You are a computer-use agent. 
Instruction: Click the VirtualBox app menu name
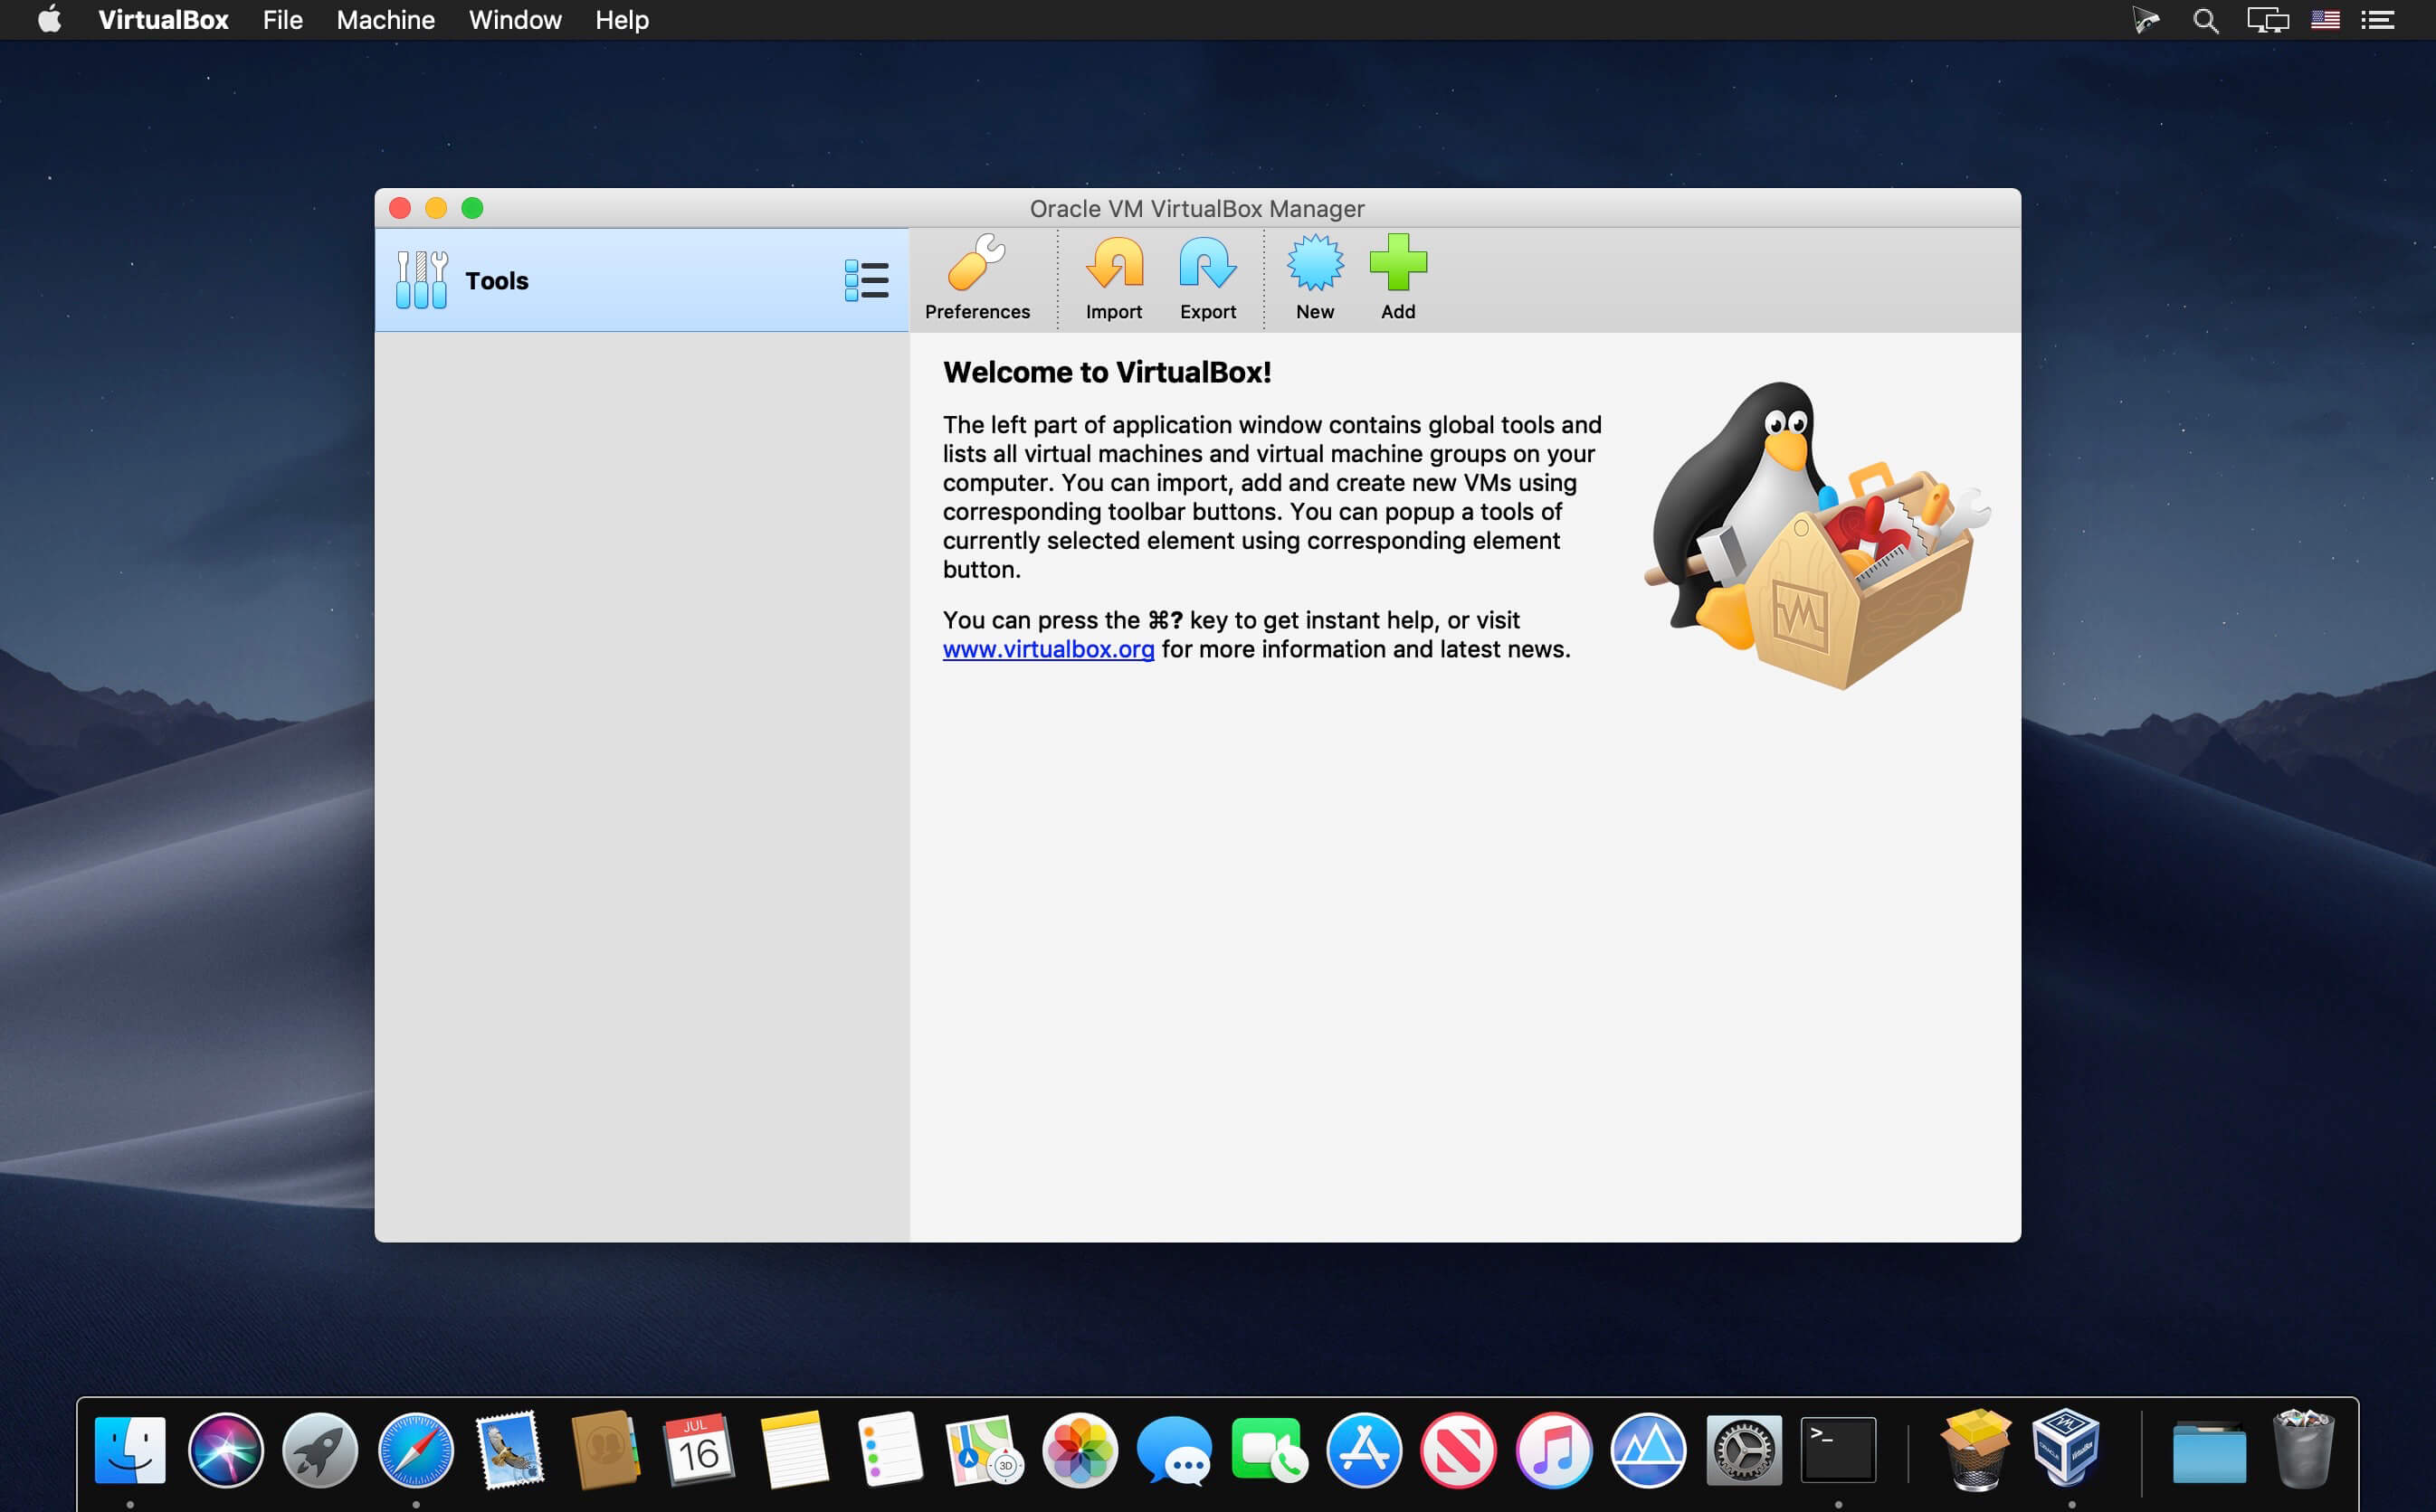click(162, 19)
